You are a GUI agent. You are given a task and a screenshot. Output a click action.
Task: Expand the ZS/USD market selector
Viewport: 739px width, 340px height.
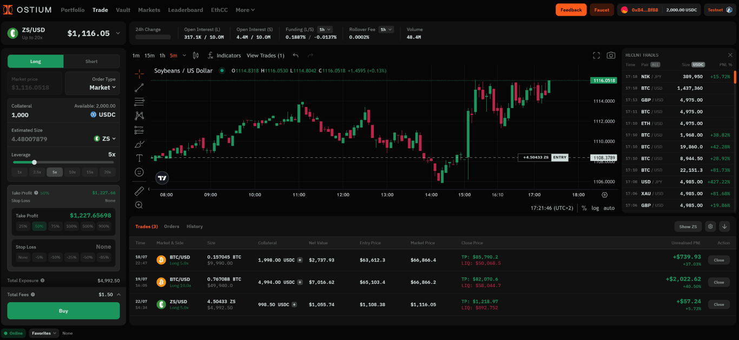click(x=118, y=34)
